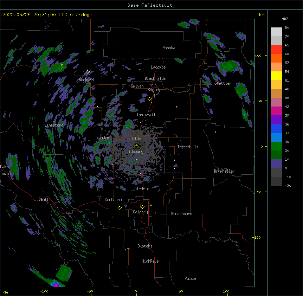Click the -100 tick on the bottom axis

pos(44,291)
